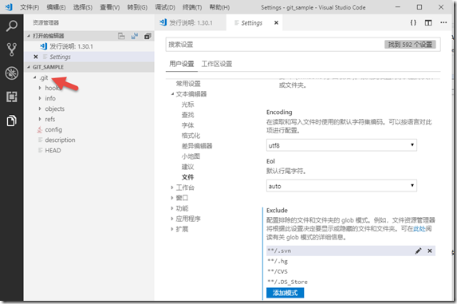
Task: Open the 转到(G) menu
Action: [137, 7]
